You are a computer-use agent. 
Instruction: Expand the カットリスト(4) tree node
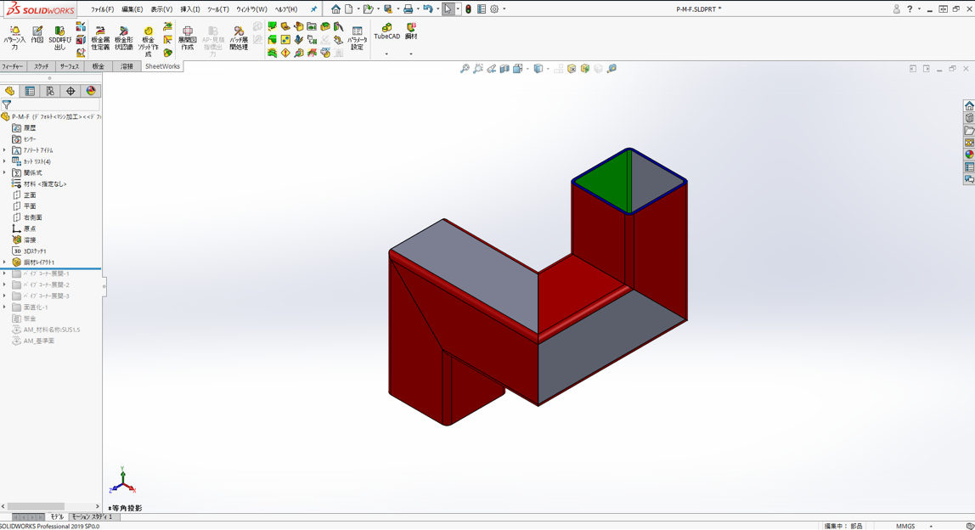click(4, 161)
